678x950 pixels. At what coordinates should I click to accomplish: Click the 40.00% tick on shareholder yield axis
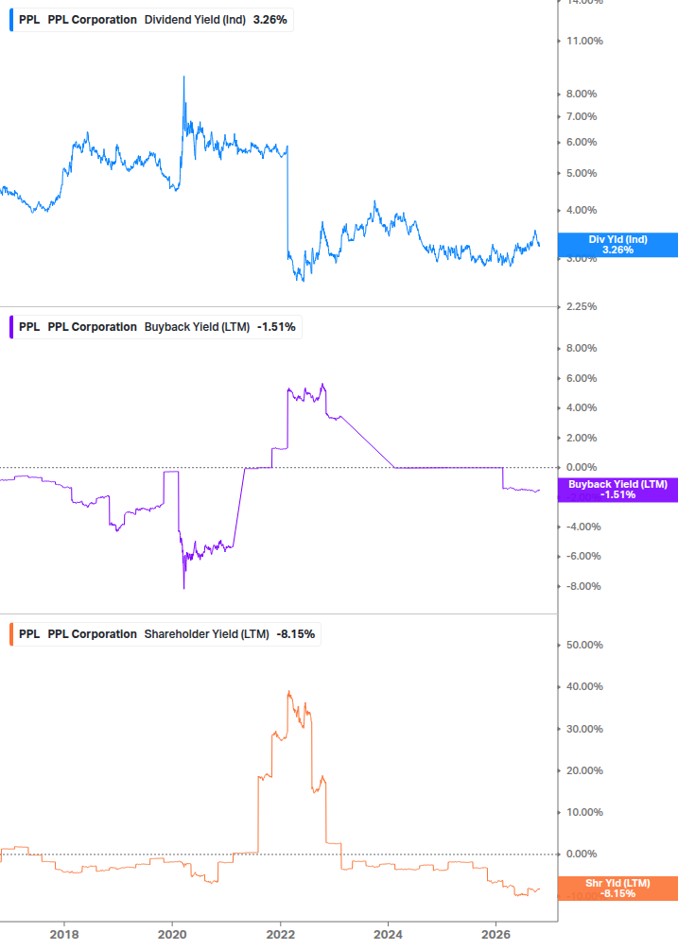click(x=584, y=687)
